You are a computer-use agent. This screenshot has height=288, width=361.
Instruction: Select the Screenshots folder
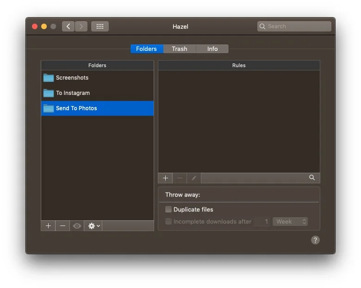97,78
